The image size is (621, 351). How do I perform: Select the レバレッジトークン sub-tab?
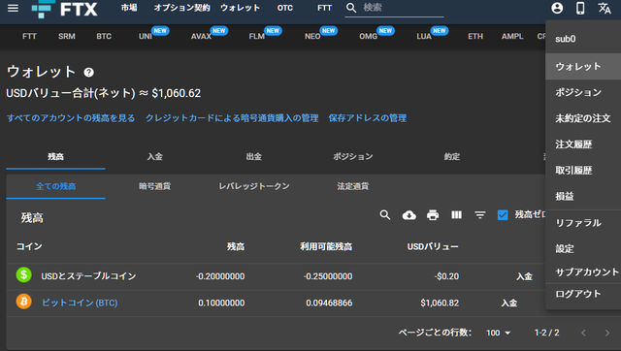254,186
